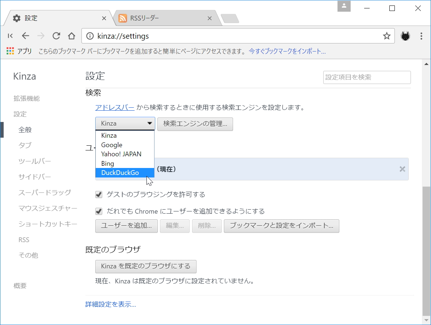Uncheck だれでも Chrome にユーザーを追加できるようにする
The image size is (431, 325).
click(99, 211)
